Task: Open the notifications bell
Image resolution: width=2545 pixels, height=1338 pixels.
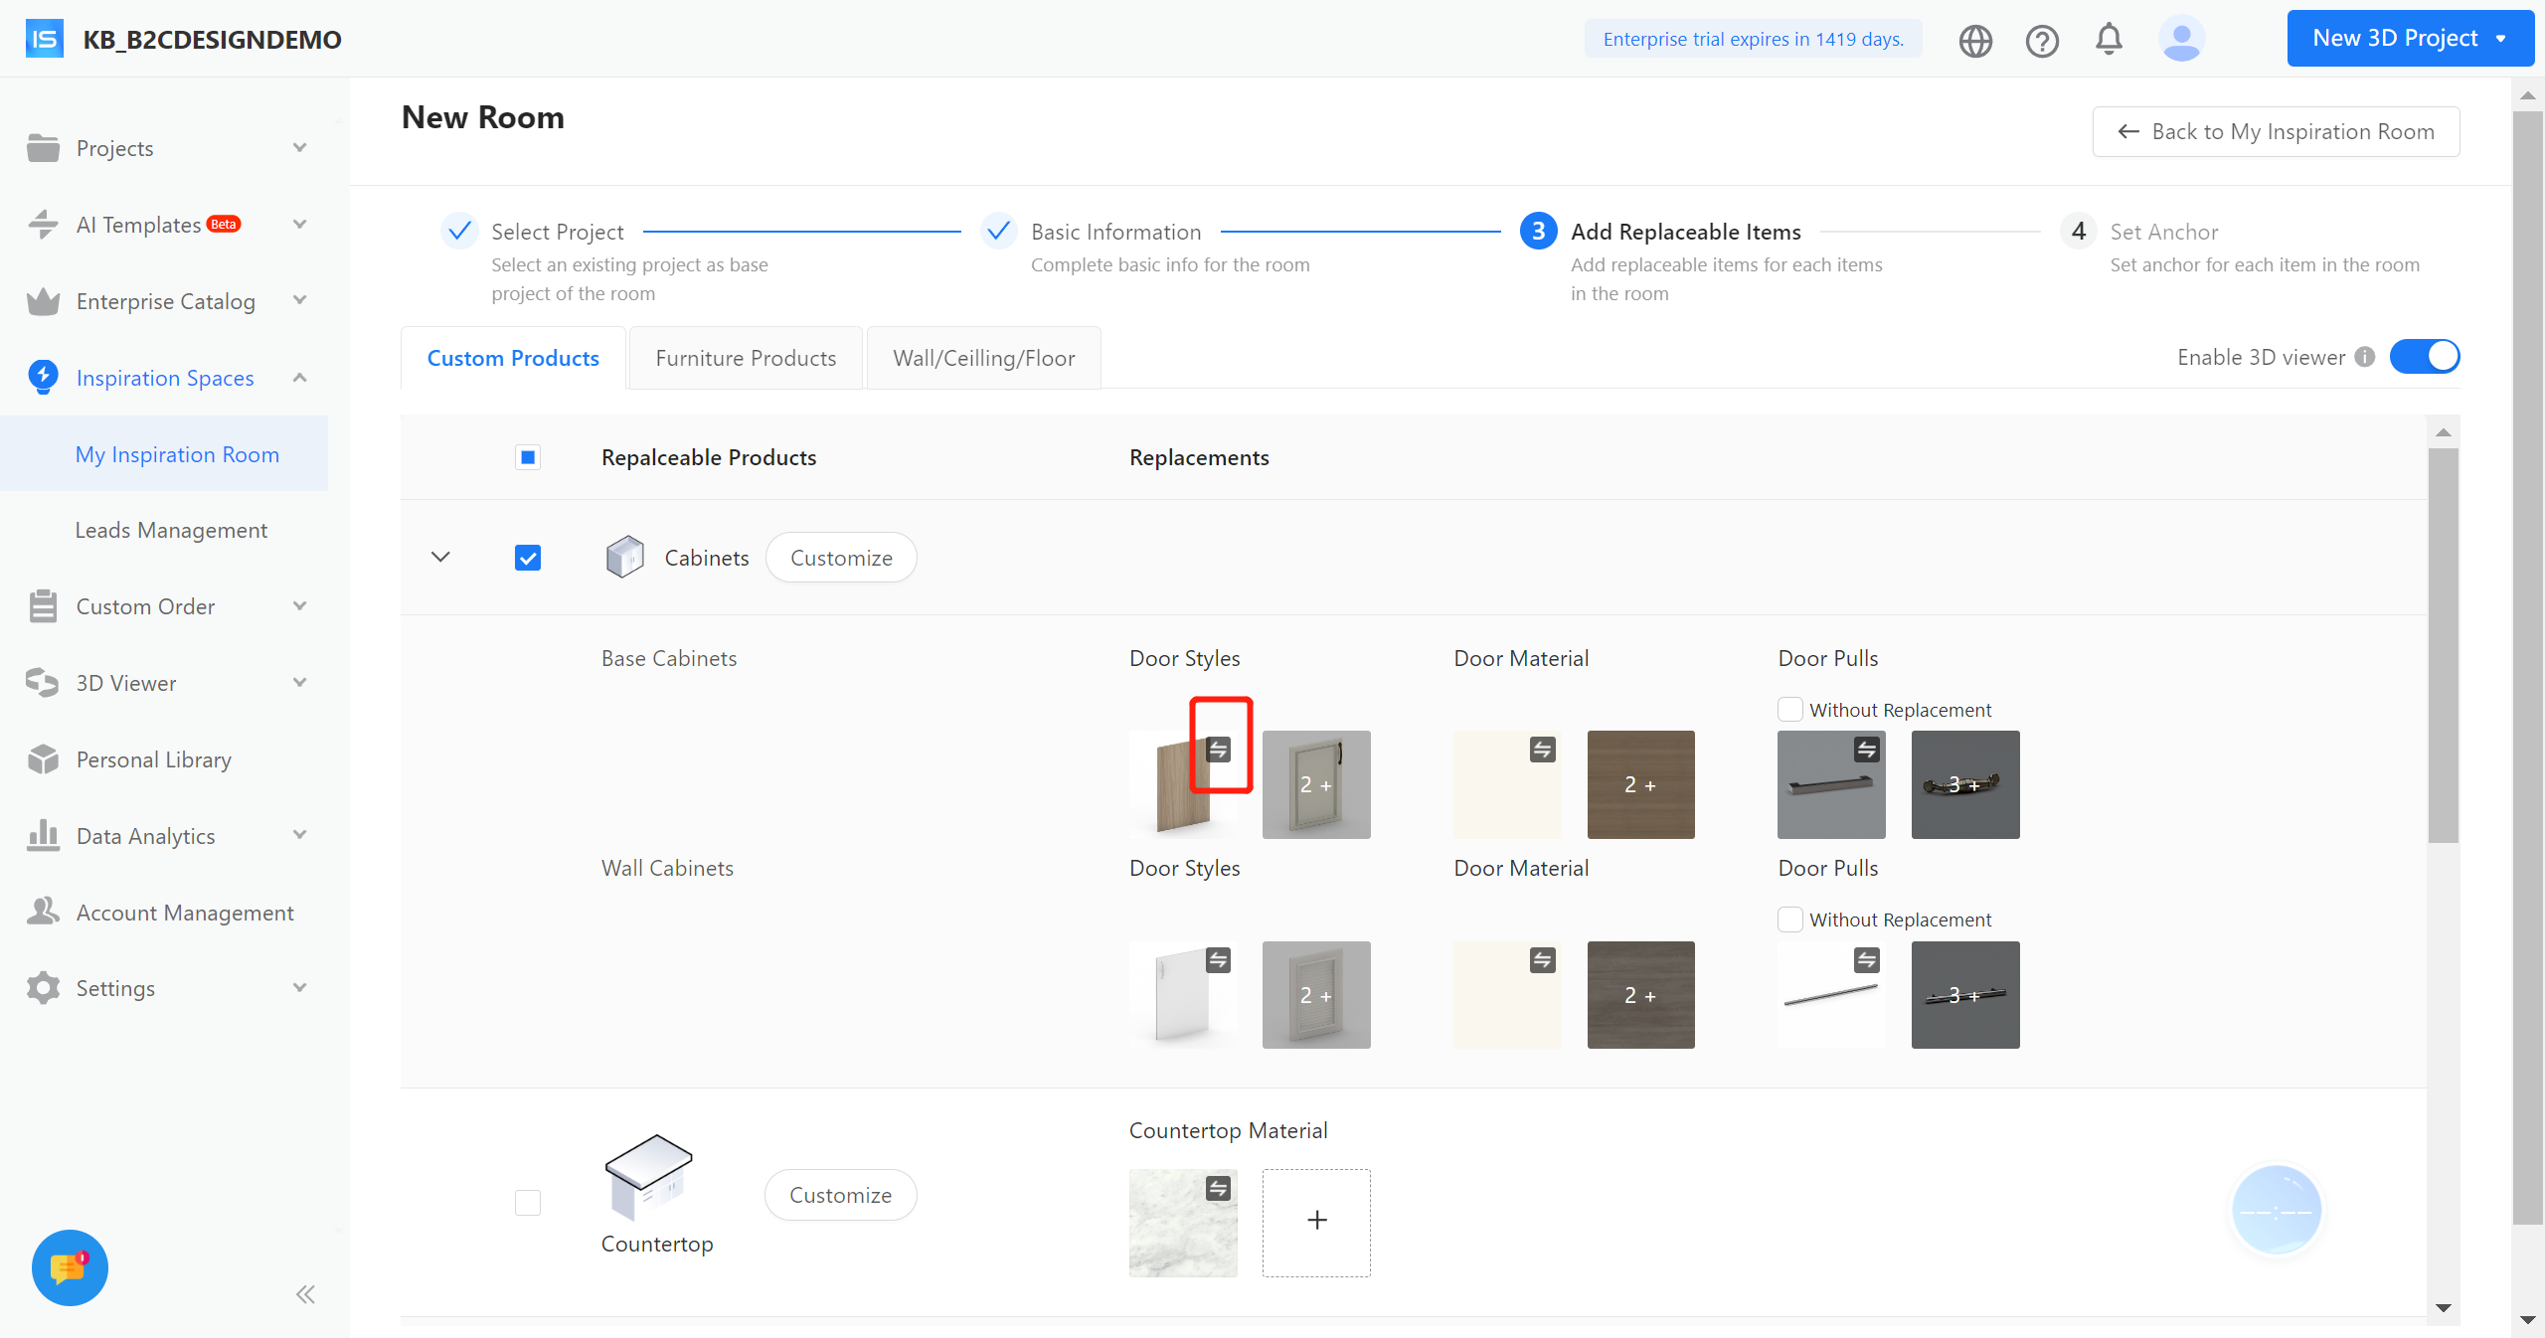Action: click(2109, 40)
